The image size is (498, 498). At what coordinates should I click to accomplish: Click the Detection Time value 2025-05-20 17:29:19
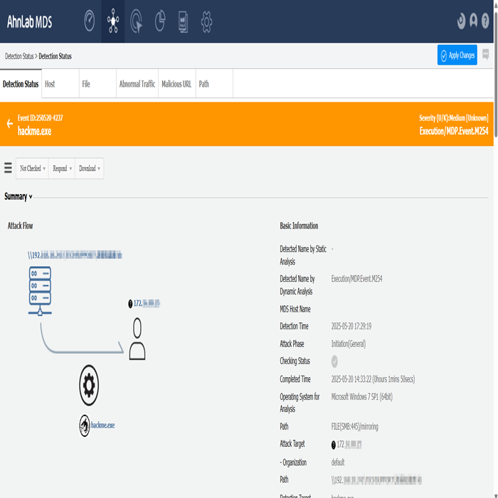351,326
